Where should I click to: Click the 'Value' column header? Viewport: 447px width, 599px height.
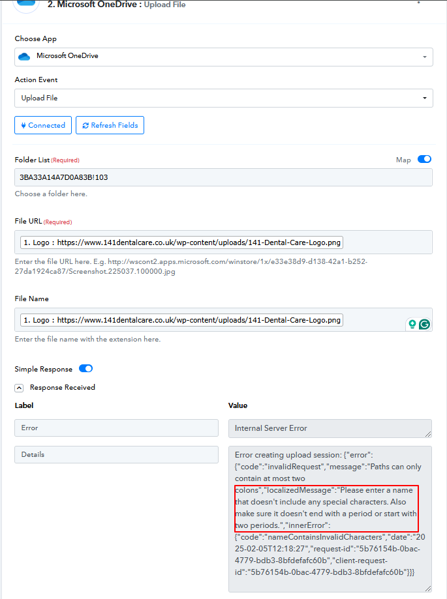[238, 405]
